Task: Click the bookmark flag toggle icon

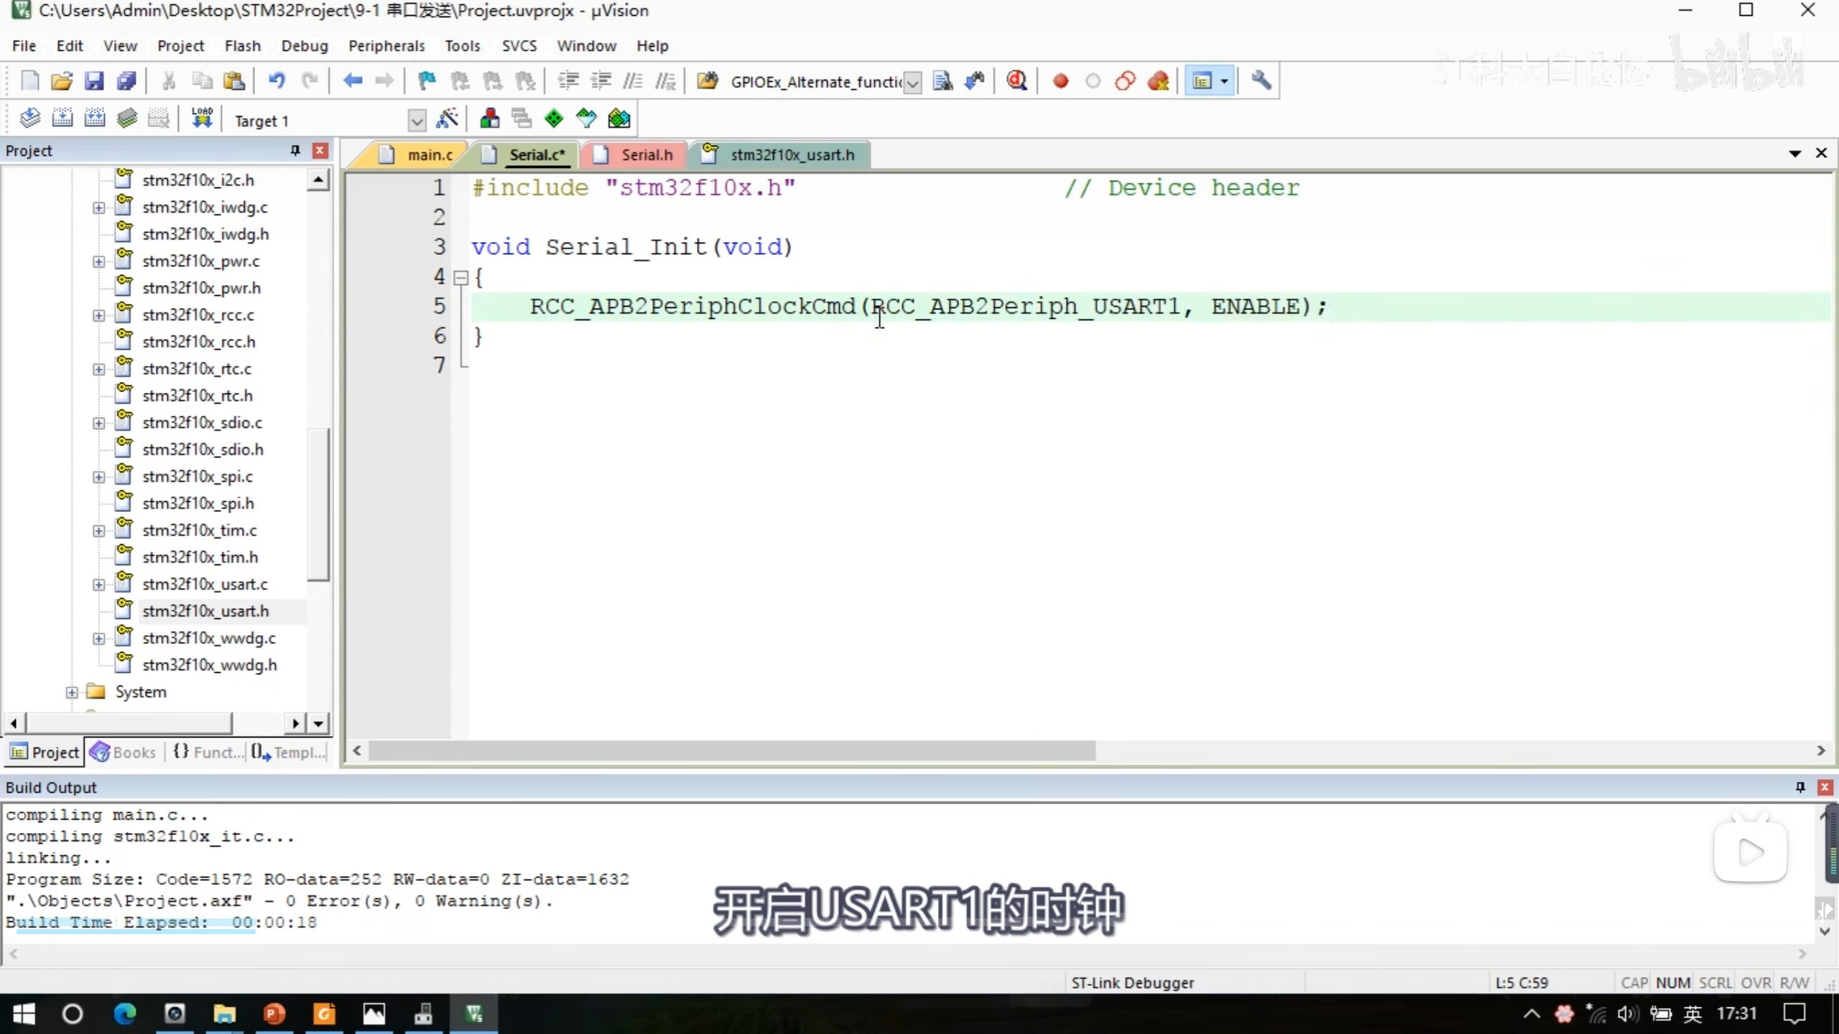Action: [x=427, y=81]
